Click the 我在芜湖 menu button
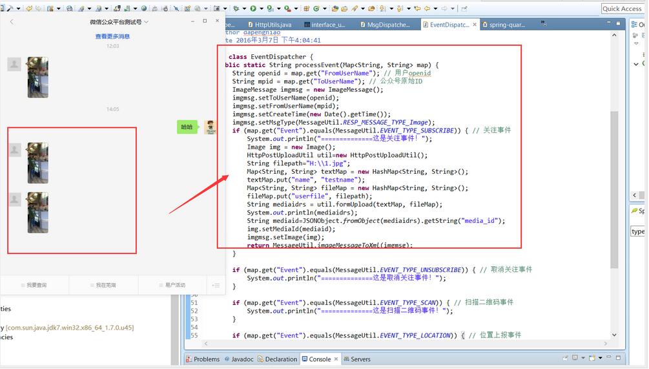 [x=105, y=285]
